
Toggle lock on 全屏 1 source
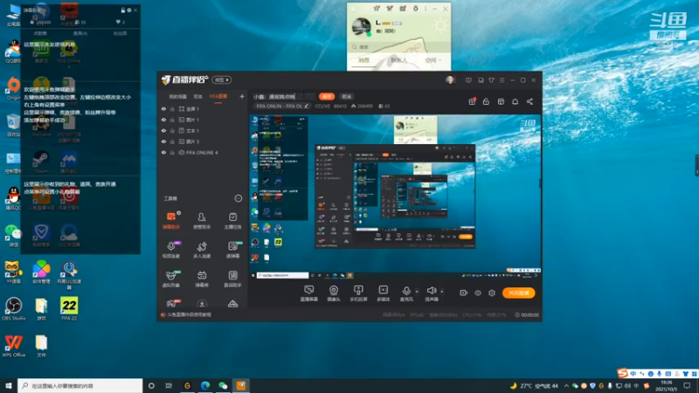172,108
